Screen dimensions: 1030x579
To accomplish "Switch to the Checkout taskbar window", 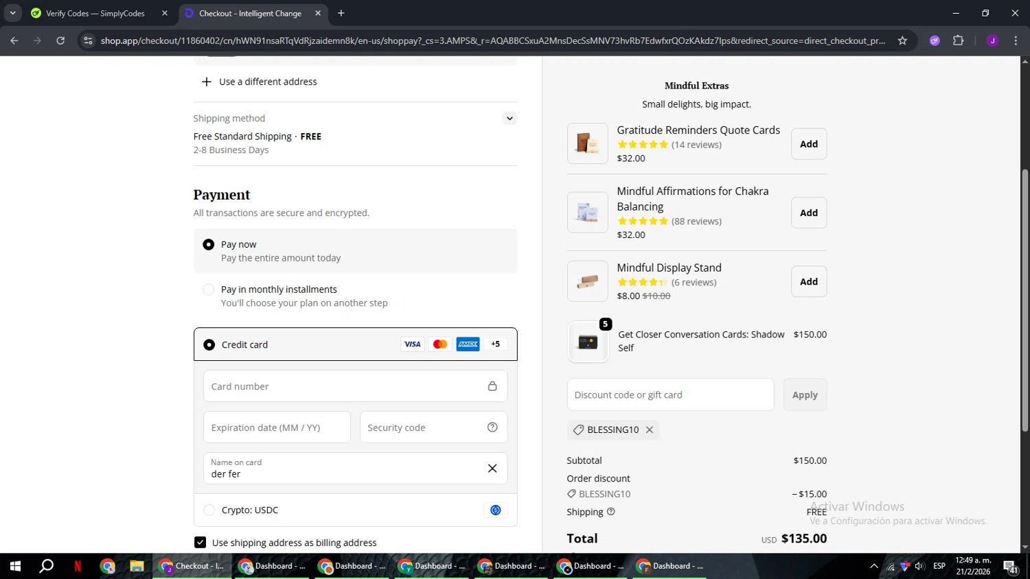I will 192,566.
